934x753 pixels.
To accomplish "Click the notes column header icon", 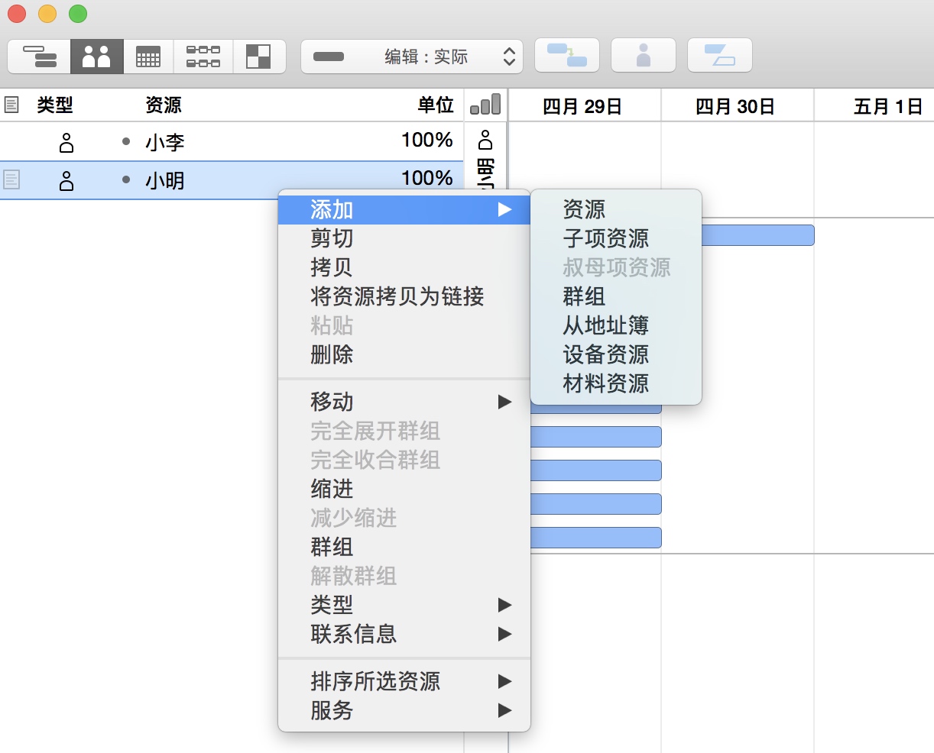I will (x=11, y=105).
